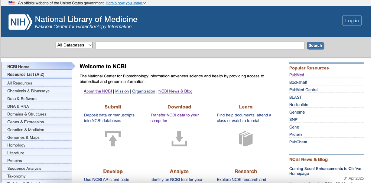371x183 pixels.
Task: Click the Submit upload arrow icon
Action: [x=113, y=139]
